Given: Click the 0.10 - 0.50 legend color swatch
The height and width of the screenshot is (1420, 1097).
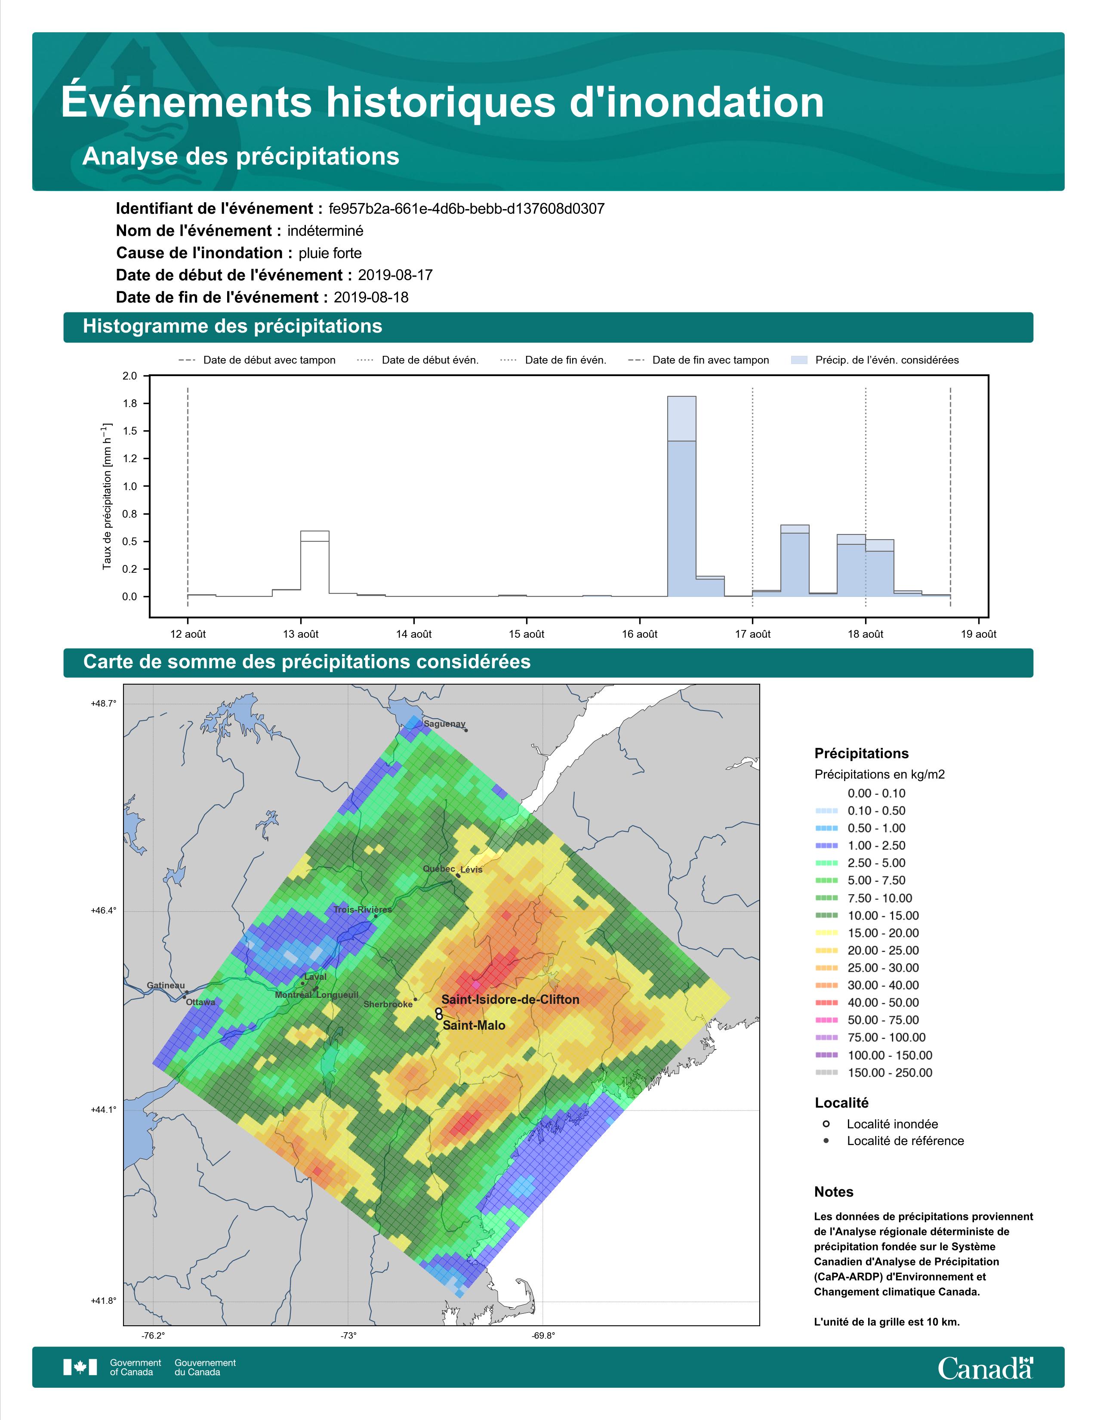Looking at the screenshot, I should pyautogui.click(x=826, y=811).
